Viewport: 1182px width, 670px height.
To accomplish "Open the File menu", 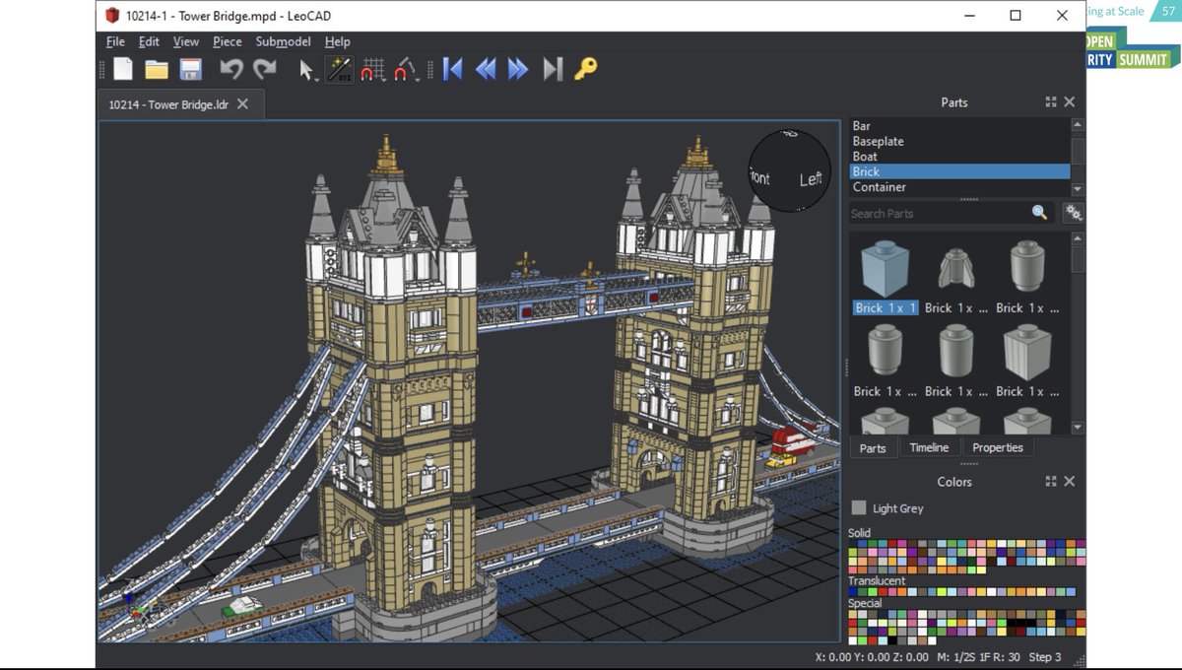I will (115, 41).
